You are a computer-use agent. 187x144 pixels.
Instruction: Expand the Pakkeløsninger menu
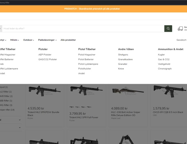[47, 40]
